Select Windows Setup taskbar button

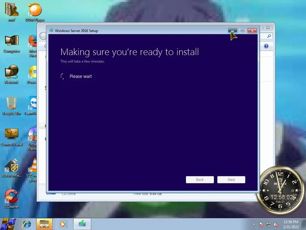point(82,224)
